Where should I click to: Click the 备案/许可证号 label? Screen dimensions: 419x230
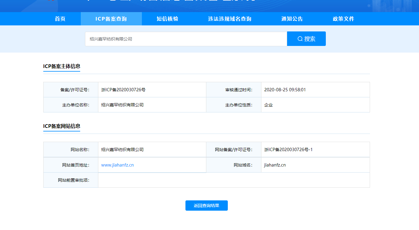coord(75,90)
